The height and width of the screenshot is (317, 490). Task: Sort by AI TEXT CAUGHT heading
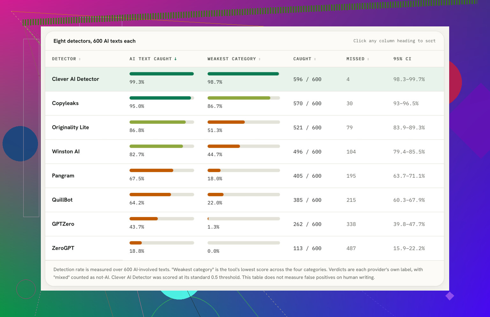click(x=153, y=59)
